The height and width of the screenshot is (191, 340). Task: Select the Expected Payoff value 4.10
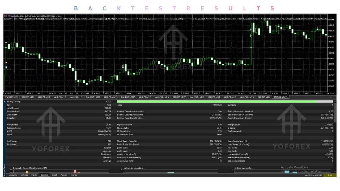[x=219, y=125]
